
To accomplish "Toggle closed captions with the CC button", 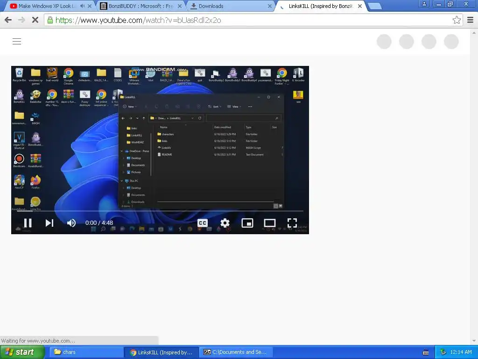I will point(203,223).
